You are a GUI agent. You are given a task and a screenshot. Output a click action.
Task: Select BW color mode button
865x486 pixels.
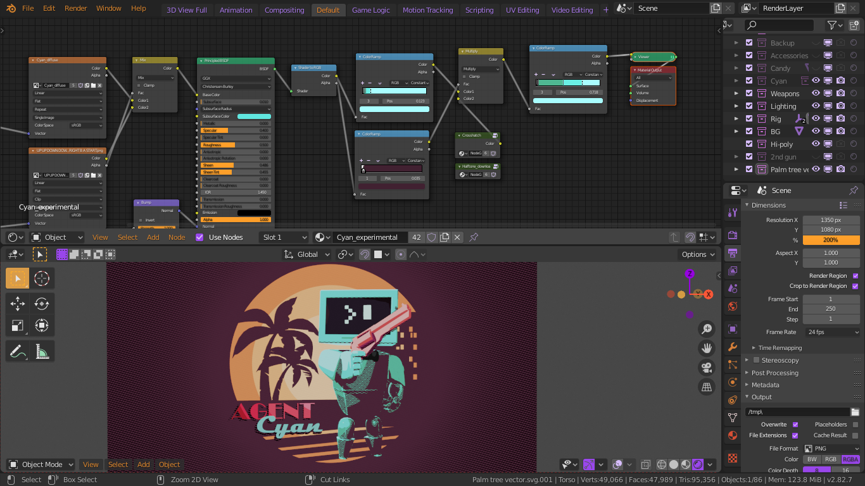[x=812, y=459]
